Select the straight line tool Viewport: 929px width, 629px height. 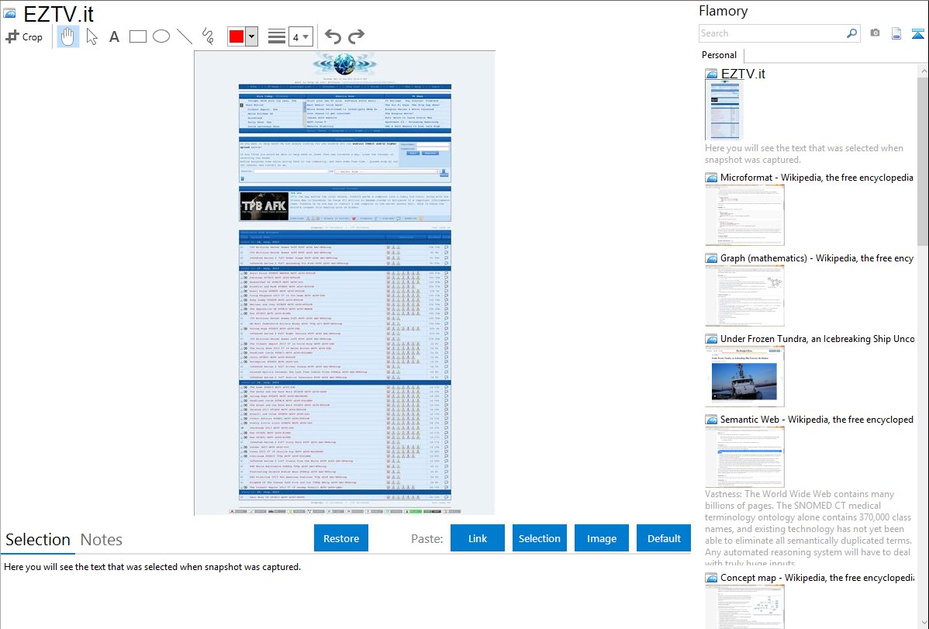tap(184, 36)
